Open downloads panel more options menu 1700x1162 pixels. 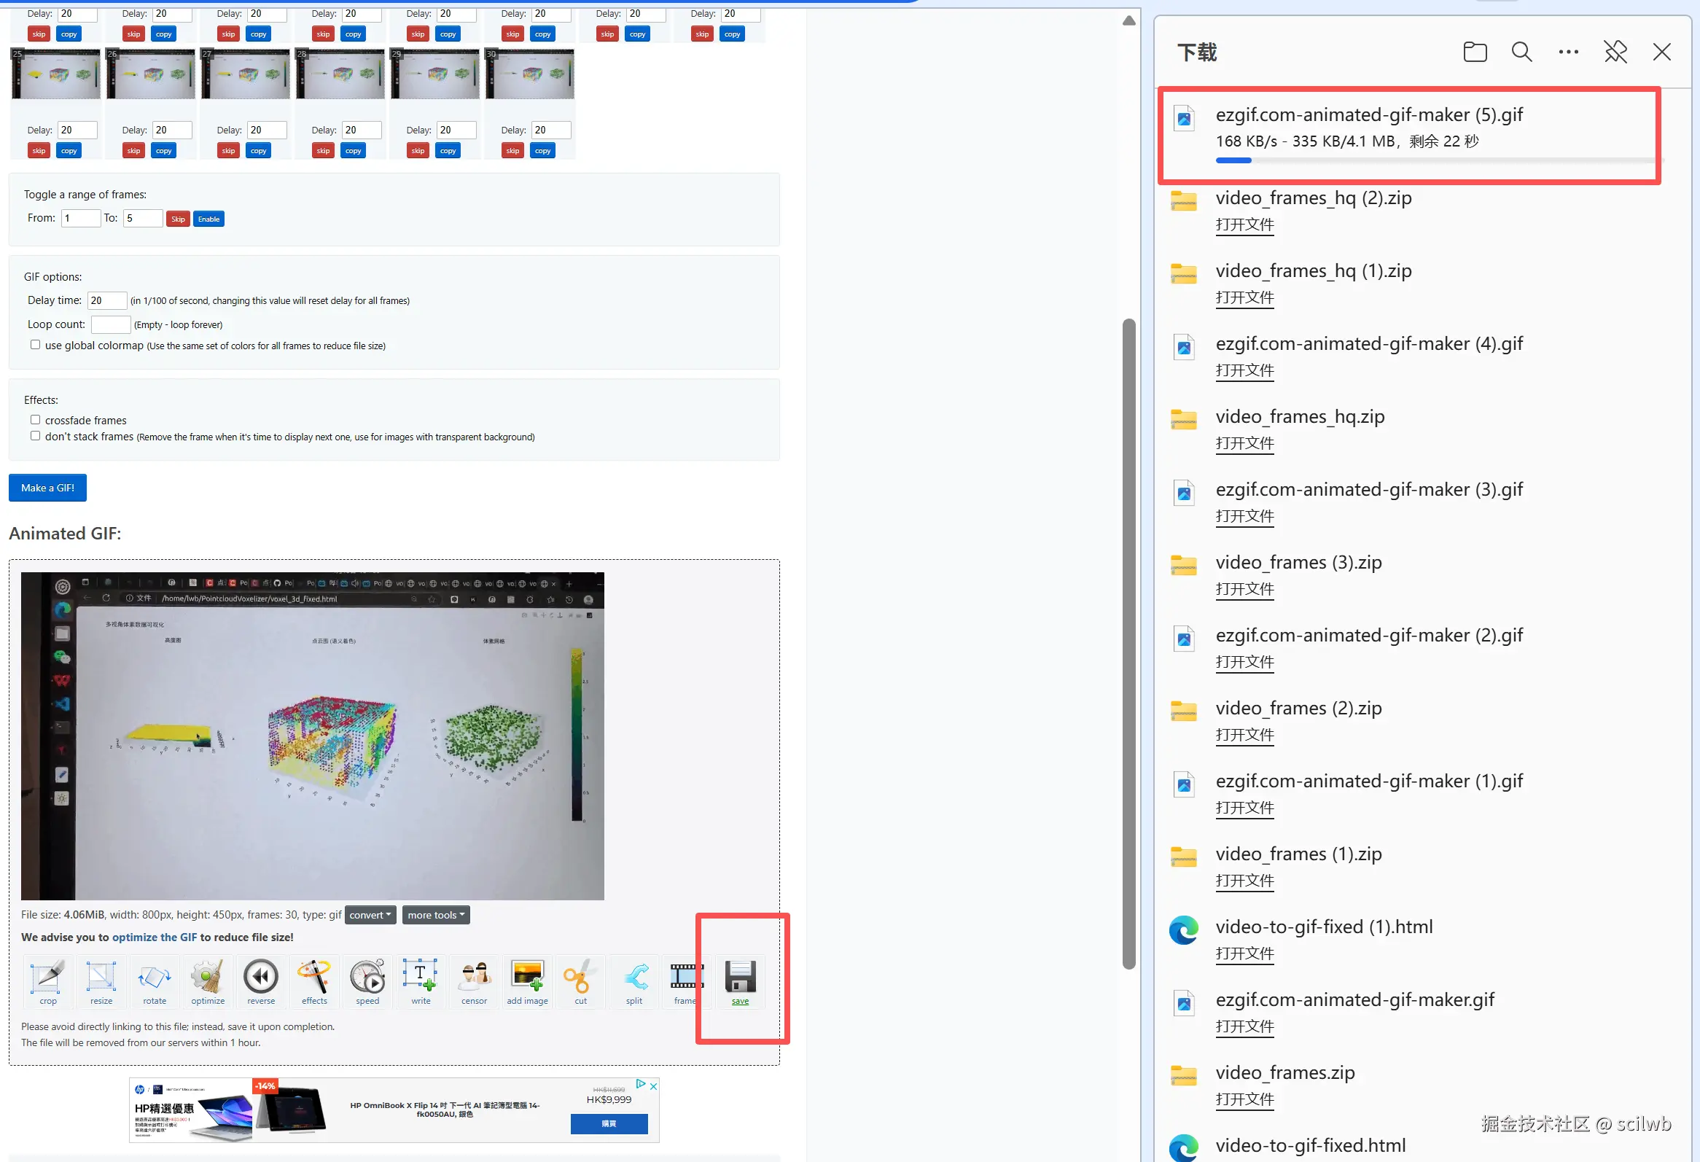click(x=1568, y=52)
